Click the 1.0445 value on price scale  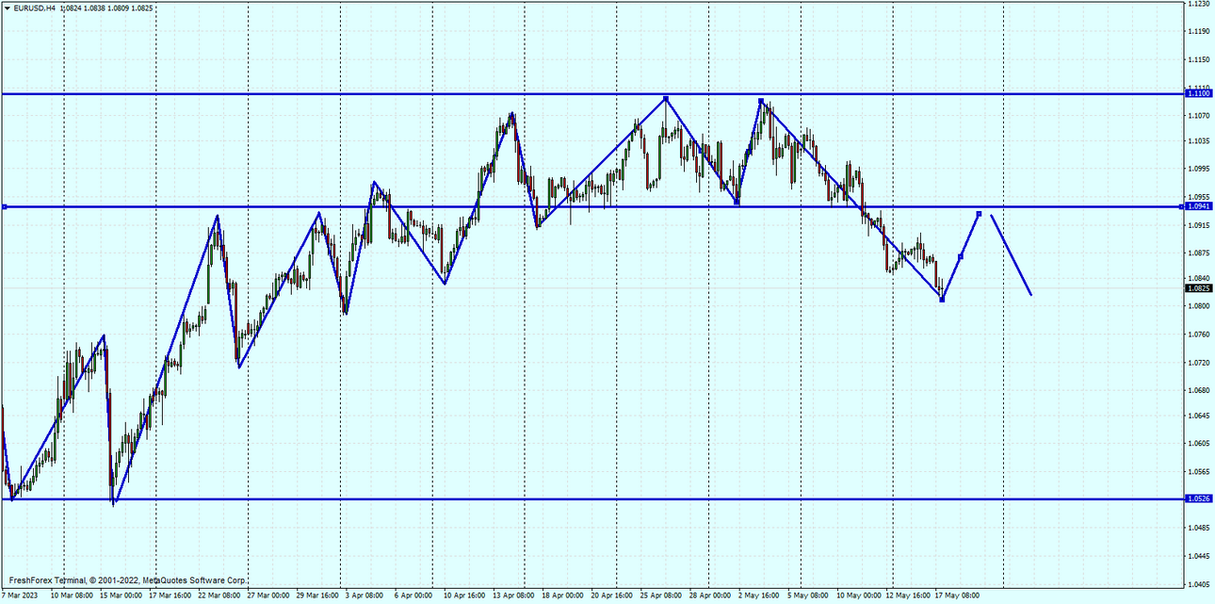point(1199,556)
